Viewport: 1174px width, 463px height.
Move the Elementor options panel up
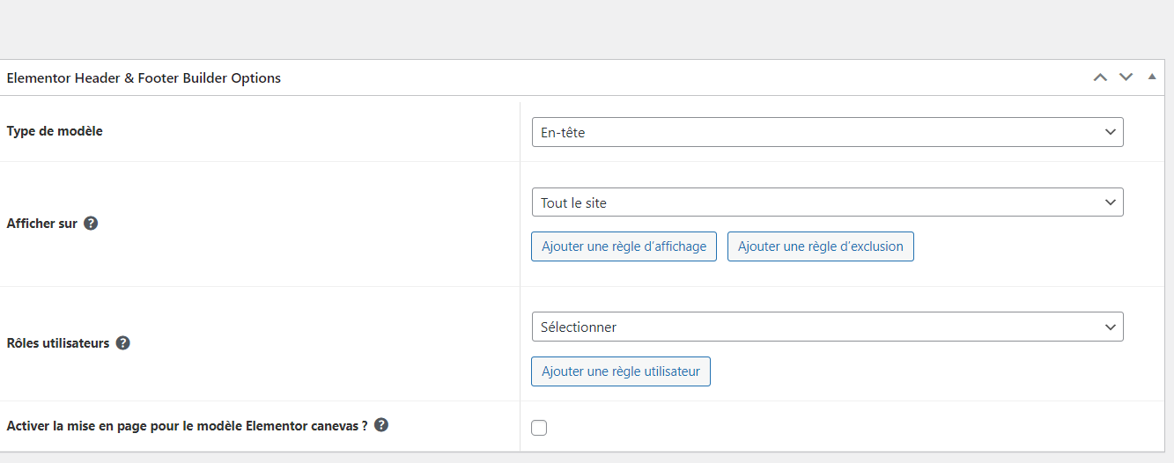(x=1100, y=77)
